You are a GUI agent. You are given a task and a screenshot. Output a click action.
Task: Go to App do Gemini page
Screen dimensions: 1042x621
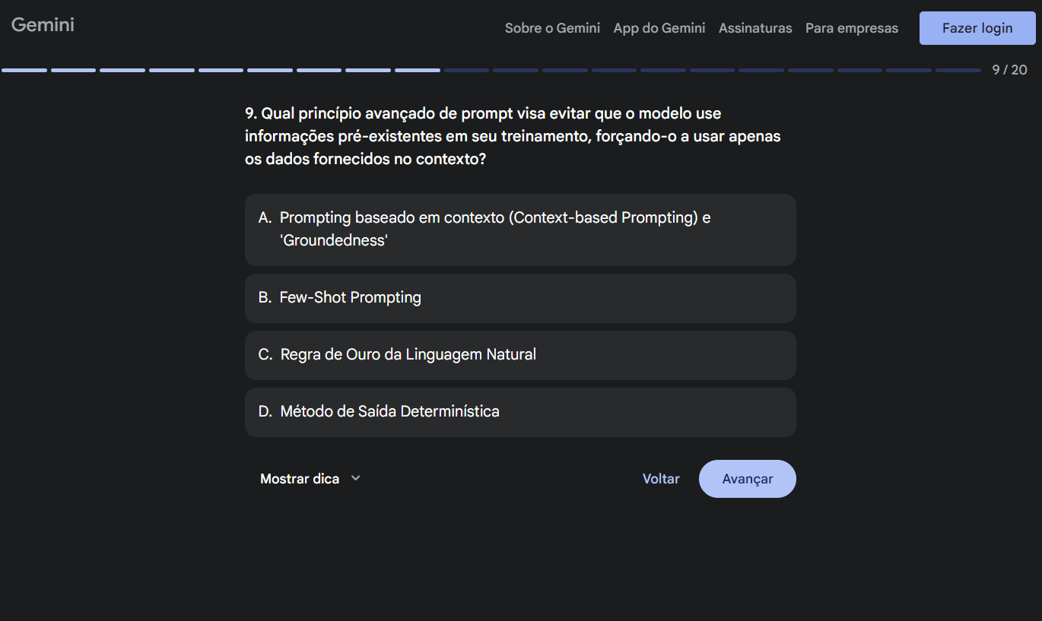pos(659,28)
